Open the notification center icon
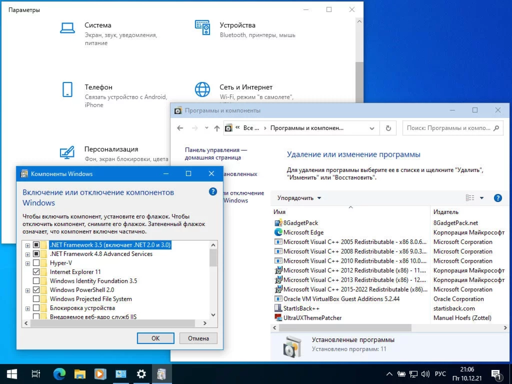The width and height of the screenshot is (512, 384). tap(497, 375)
